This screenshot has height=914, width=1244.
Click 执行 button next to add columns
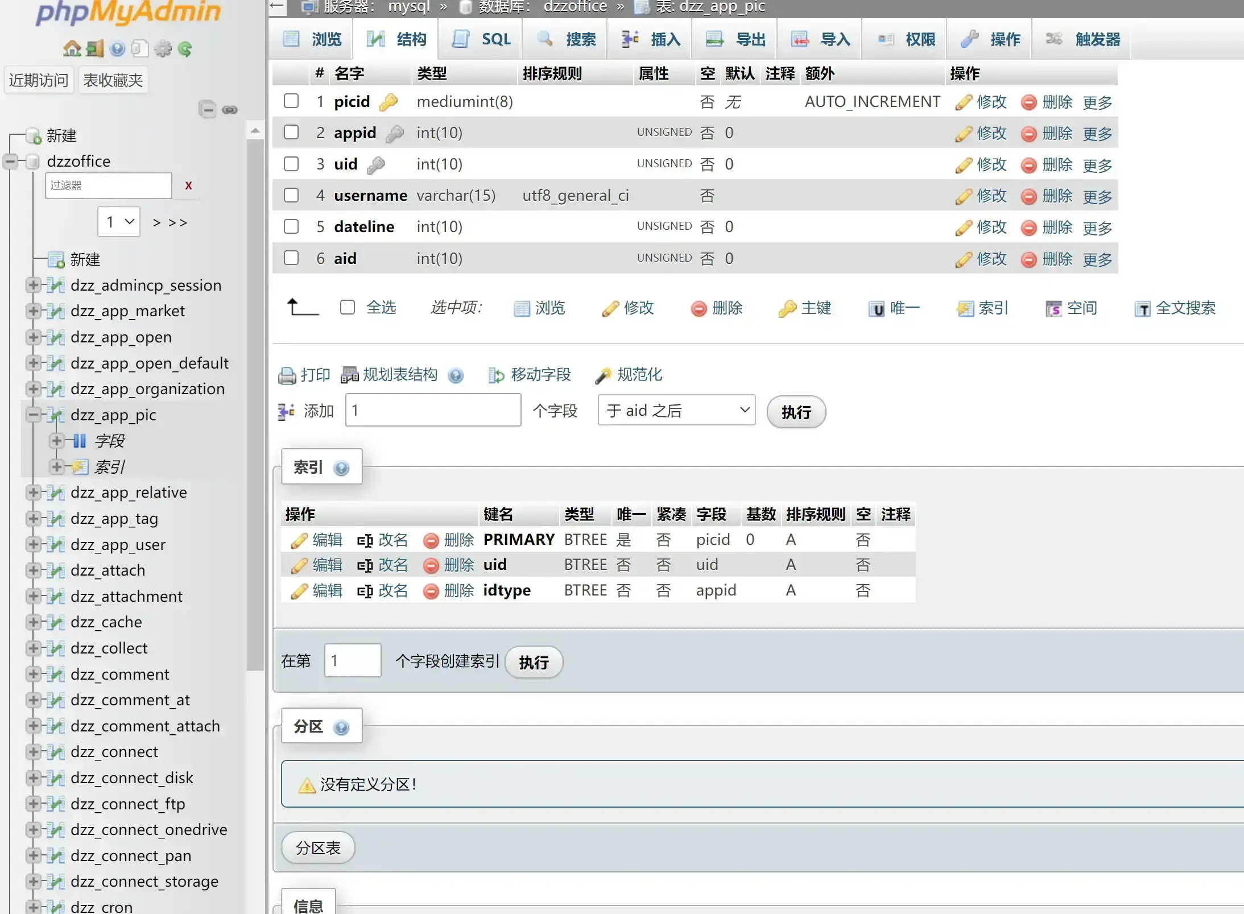click(x=796, y=412)
